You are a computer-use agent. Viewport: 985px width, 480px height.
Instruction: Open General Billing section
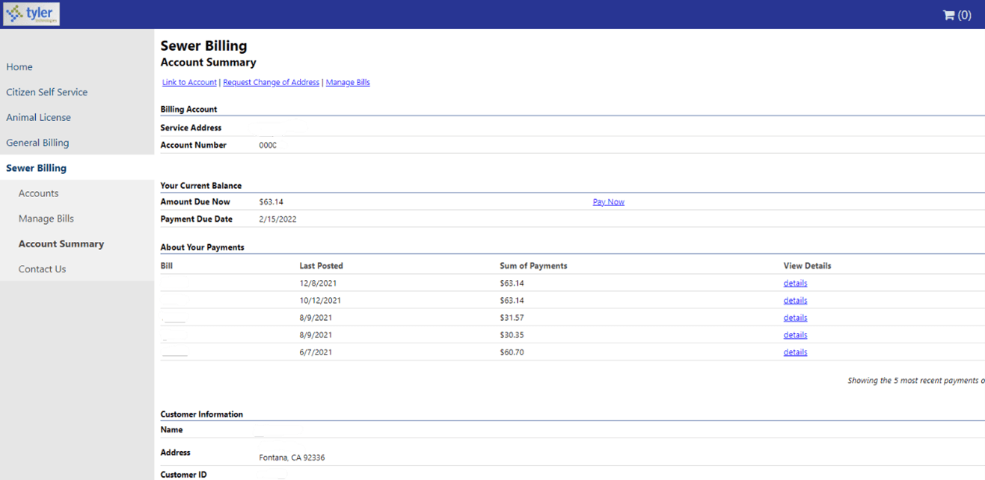(x=37, y=143)
